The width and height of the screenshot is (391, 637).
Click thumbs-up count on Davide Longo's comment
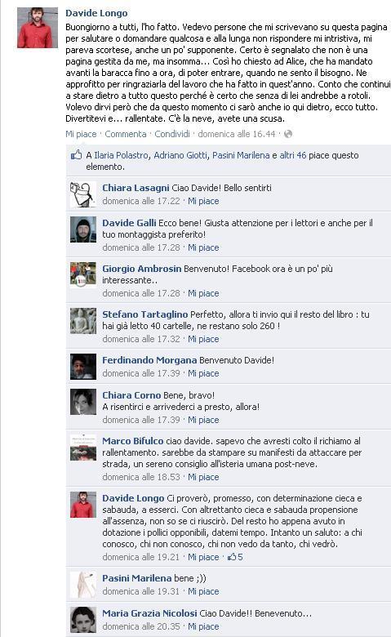pos(235,557)
